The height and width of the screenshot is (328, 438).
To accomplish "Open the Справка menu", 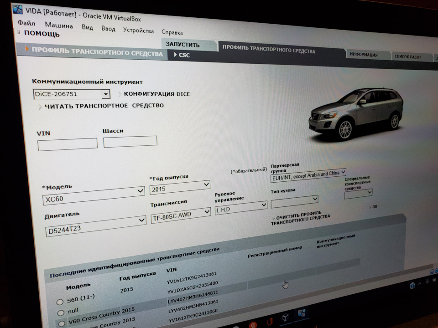I will pos(172,32).
